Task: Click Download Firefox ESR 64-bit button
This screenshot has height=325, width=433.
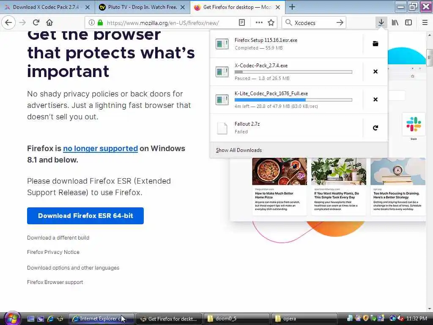Action: coord(85,215)
